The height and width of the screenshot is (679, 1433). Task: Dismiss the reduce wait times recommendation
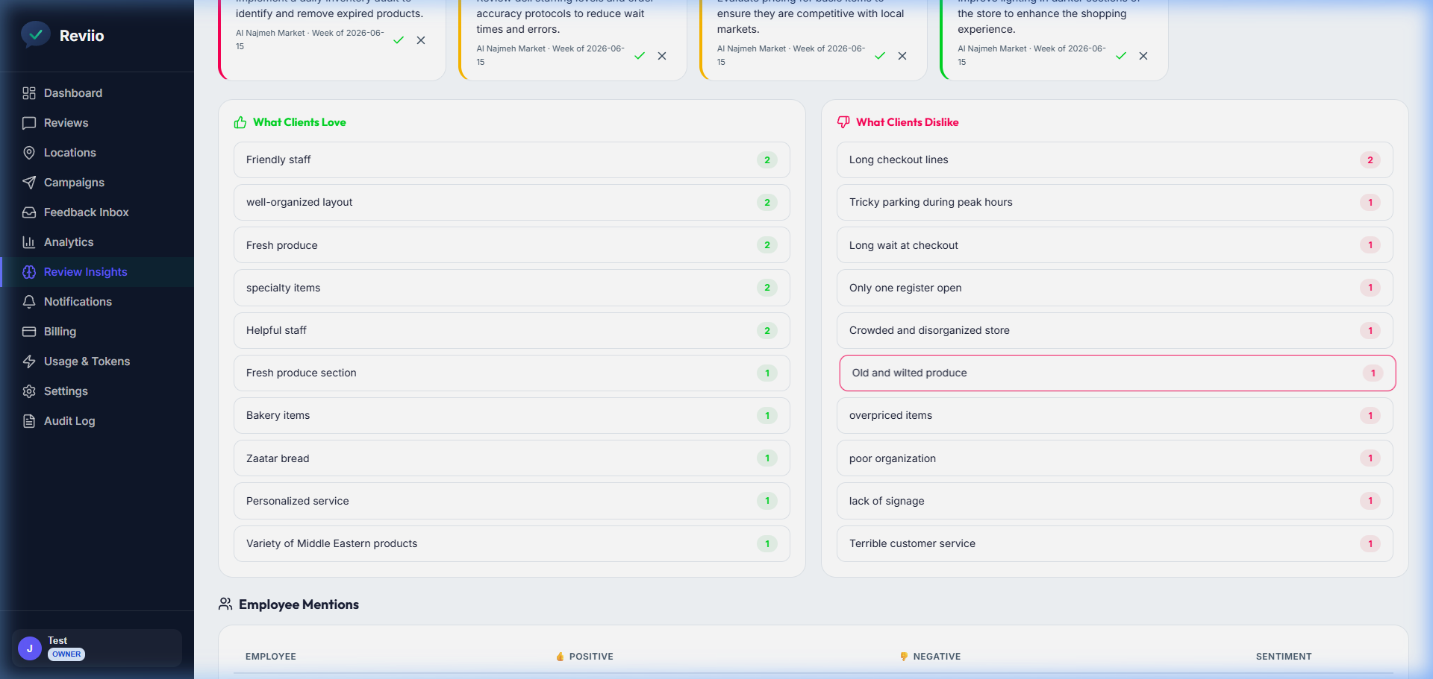tap(662, 56)
